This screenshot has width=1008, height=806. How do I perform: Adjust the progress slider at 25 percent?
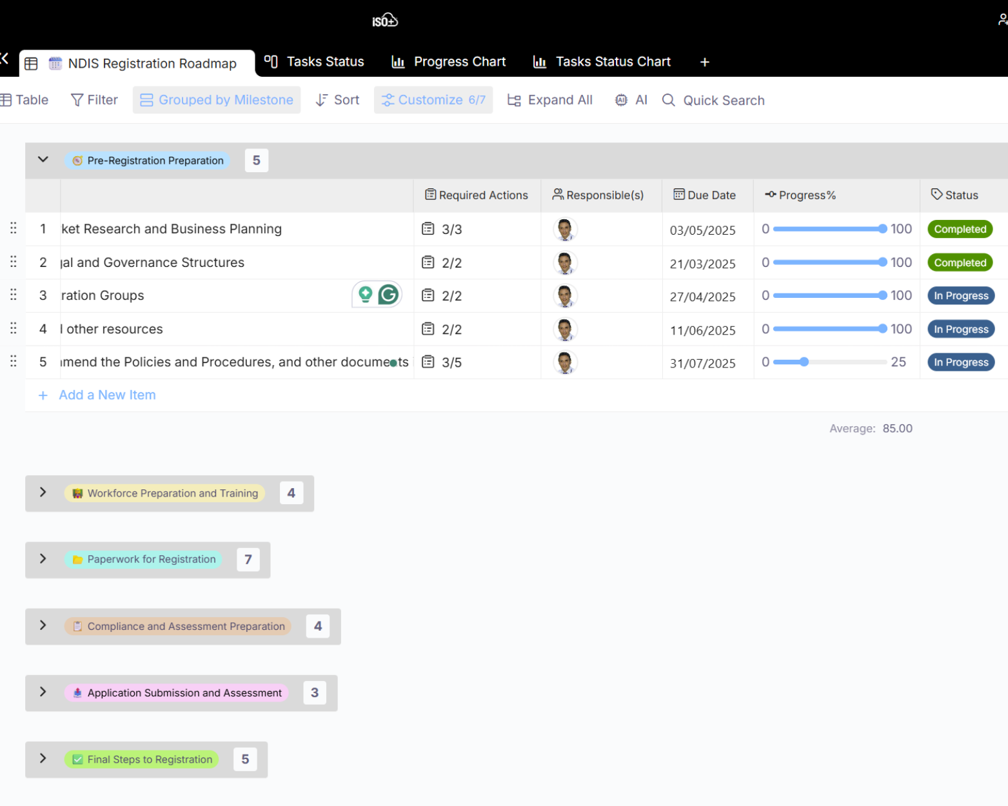(804, 362)
